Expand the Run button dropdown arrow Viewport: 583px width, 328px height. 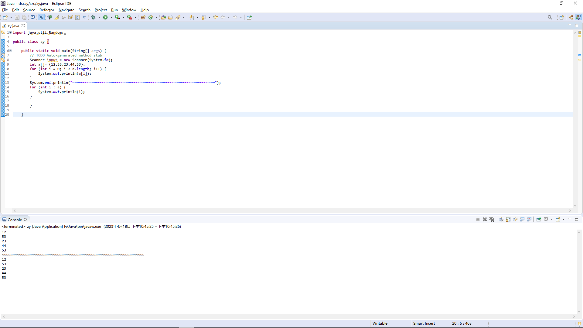tap(111, 17)
